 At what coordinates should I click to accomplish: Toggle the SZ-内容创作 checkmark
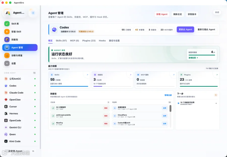(53, 108)
